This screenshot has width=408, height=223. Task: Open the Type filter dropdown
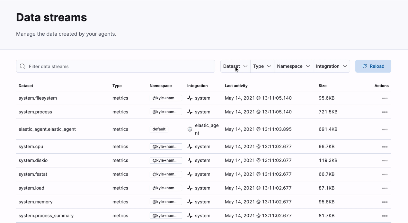click(262, 66)
